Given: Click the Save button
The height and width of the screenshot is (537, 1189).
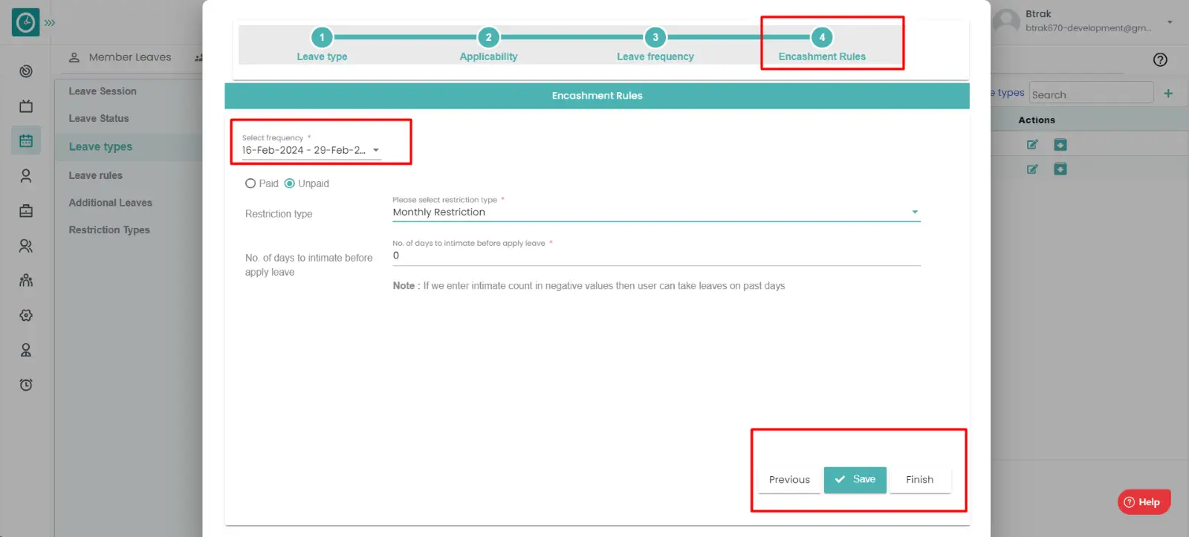Looking at the screenshot, I should (x=855, y=480).
